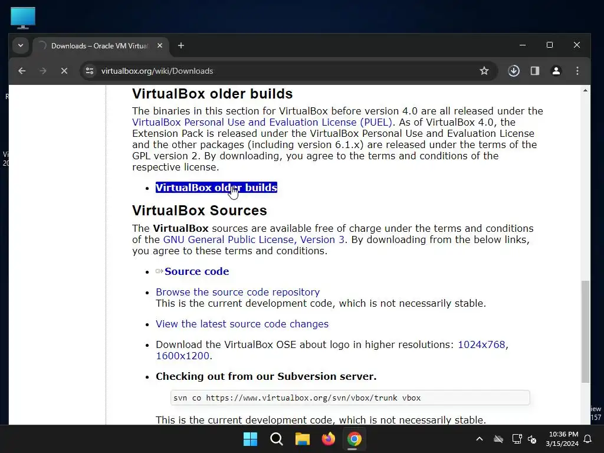Download the 1024x768 logo

(481, 344)
